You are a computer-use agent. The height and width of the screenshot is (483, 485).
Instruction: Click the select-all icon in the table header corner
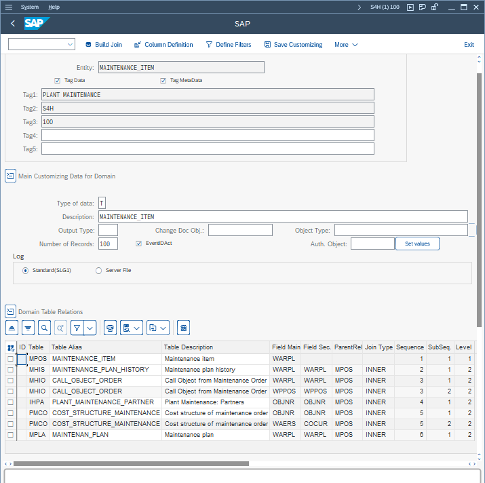click(10, 347)
